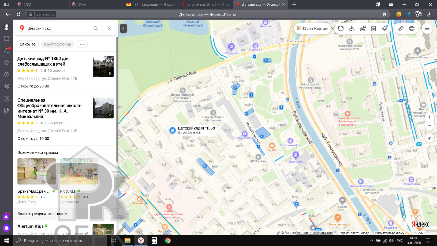Collapse the search results side panel
Image resolution: width=437 pixels, height=246 pixels.
[123, 28]
